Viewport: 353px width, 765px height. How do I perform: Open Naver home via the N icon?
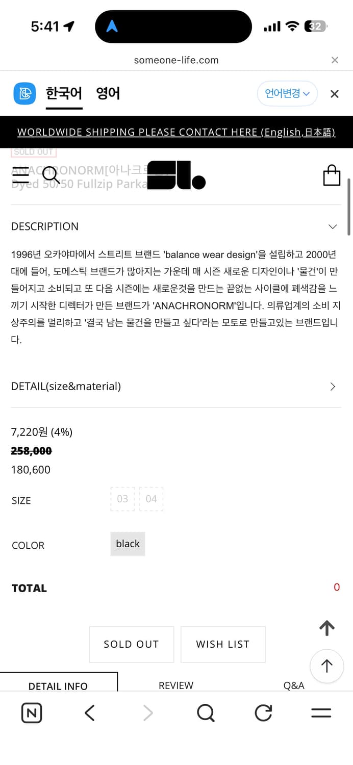click(31, 713)
